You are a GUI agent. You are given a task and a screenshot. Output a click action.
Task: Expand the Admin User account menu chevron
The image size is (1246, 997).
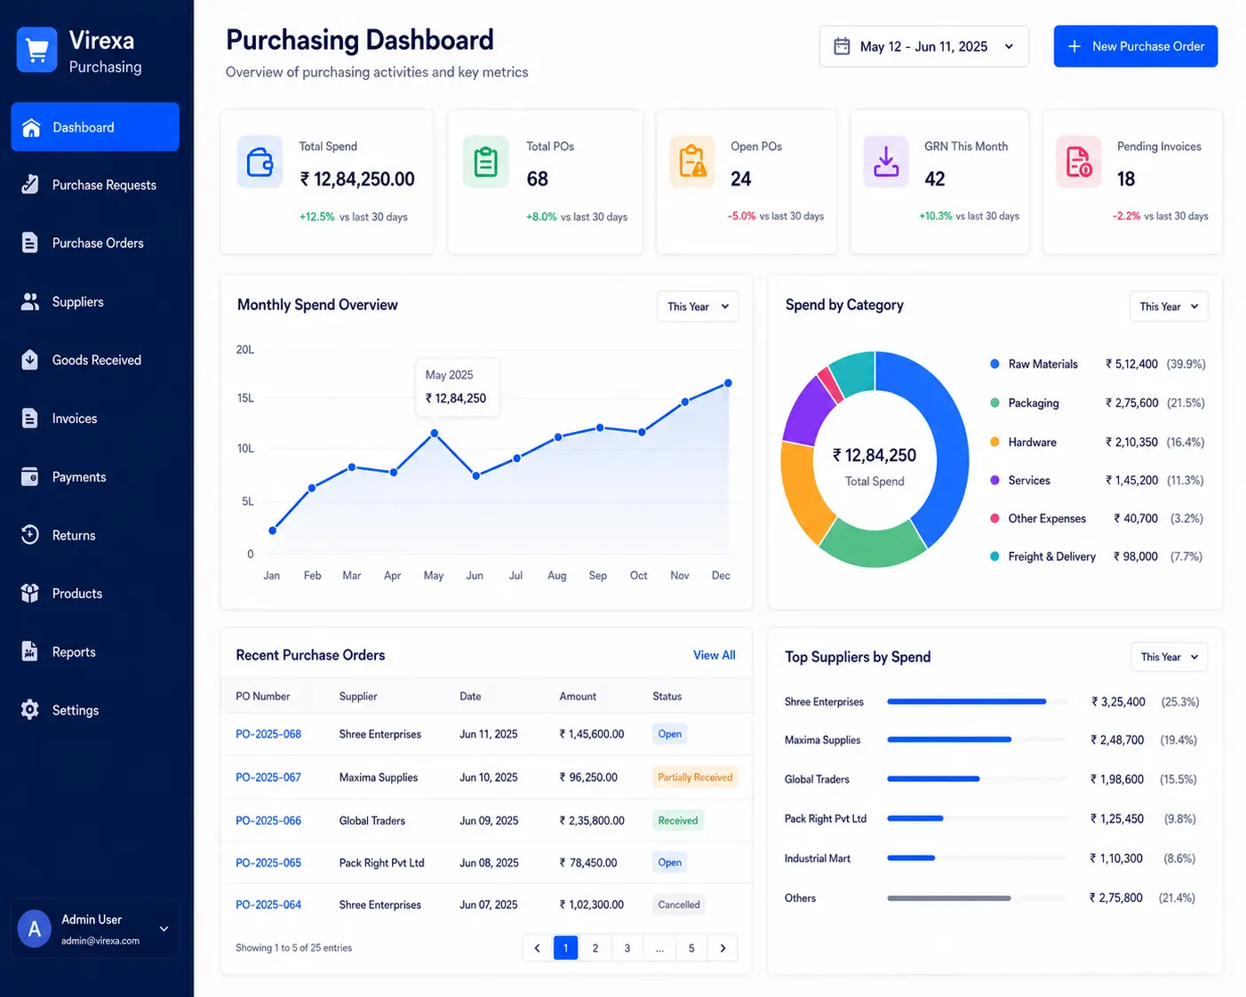tap(164, 929)
